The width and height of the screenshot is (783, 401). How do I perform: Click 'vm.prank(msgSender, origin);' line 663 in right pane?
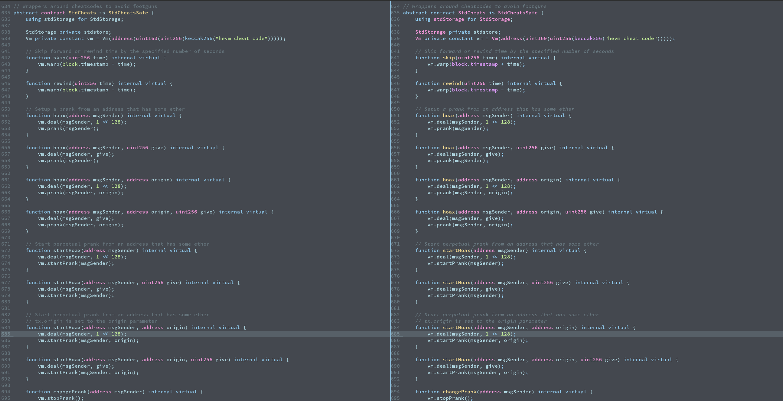(x=470, y=193)
